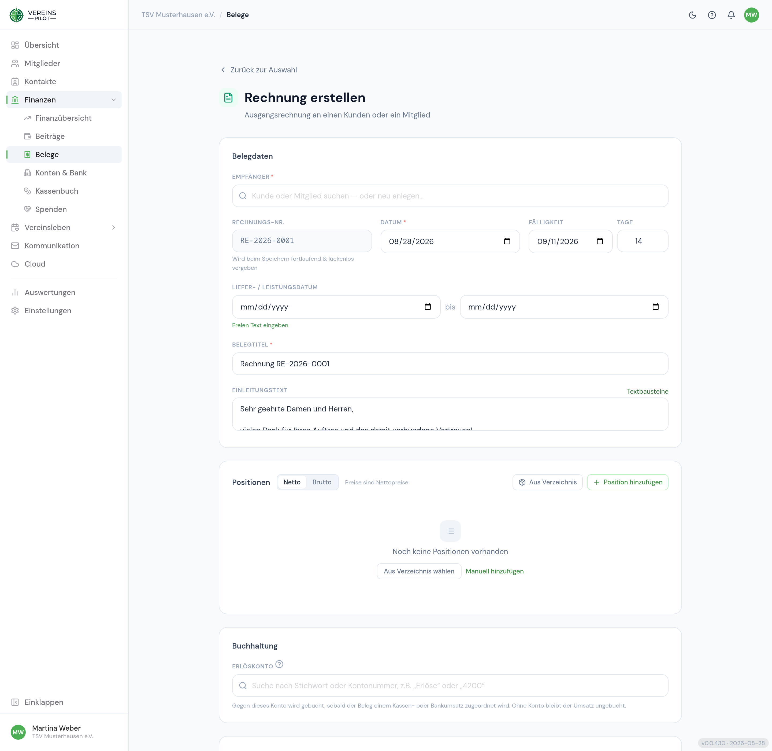This screenshot has height=751, width=772.
Task: Toggle dark mode moon icon
Action: (692, 15)
